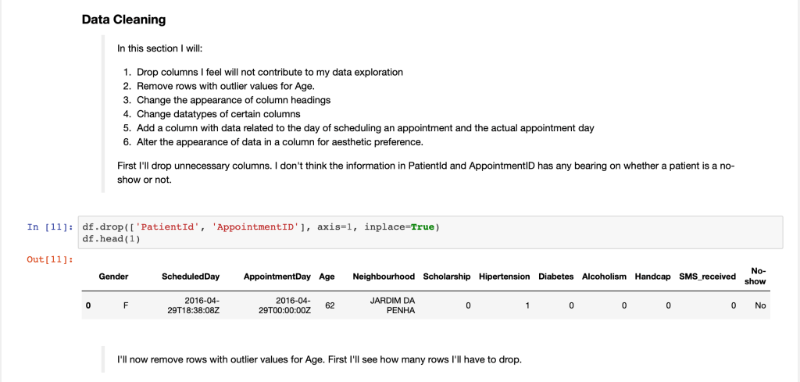Select the Gender column header
800x382 pixels.
[x=113, y=277]
